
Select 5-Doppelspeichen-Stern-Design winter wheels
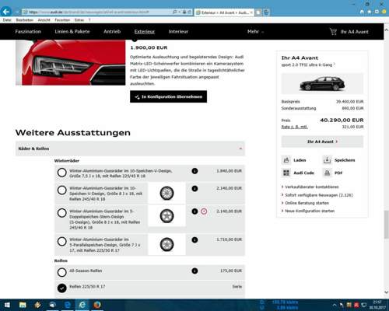pyautogui.click(x=62, y=213)
